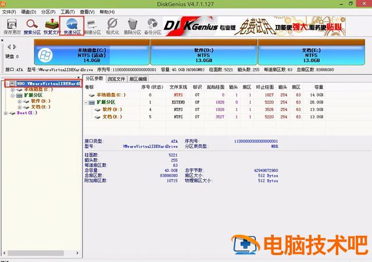This screenshot has height=262, width=372.
Task: Select Software (D:) in left tree
Action: 41,101
